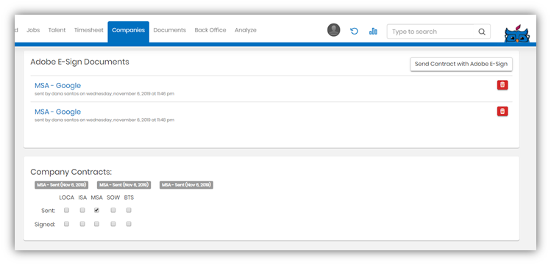Toggle the ISA Sent checkbox
551x265 pixels.
coord(82,211)
